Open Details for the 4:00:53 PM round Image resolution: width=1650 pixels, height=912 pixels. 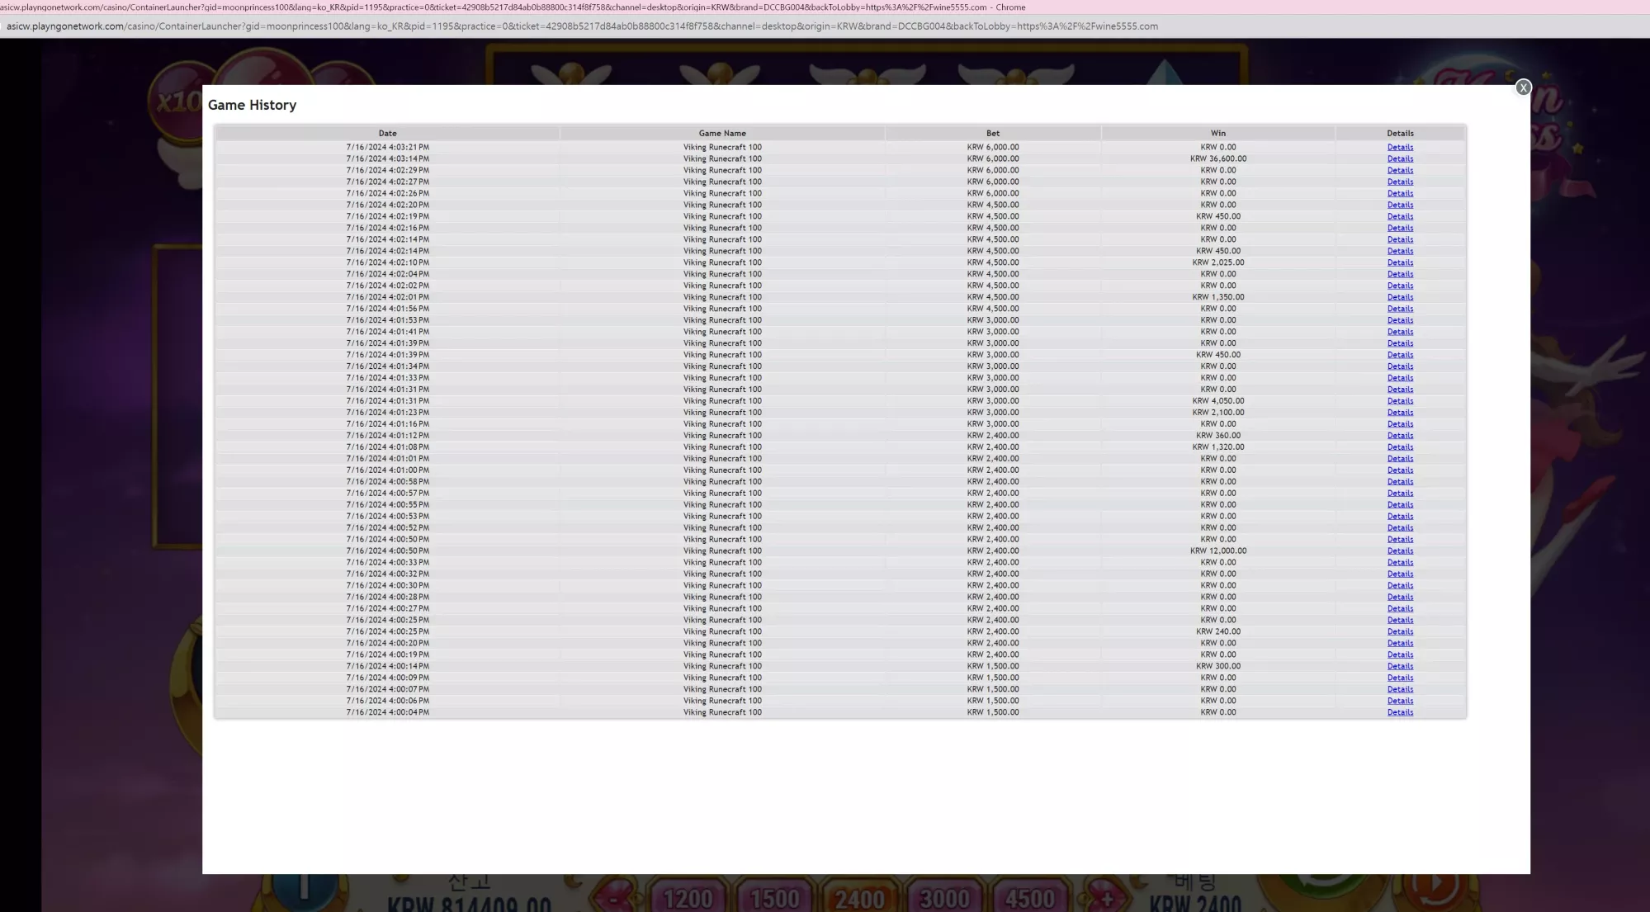point(1400,517)
